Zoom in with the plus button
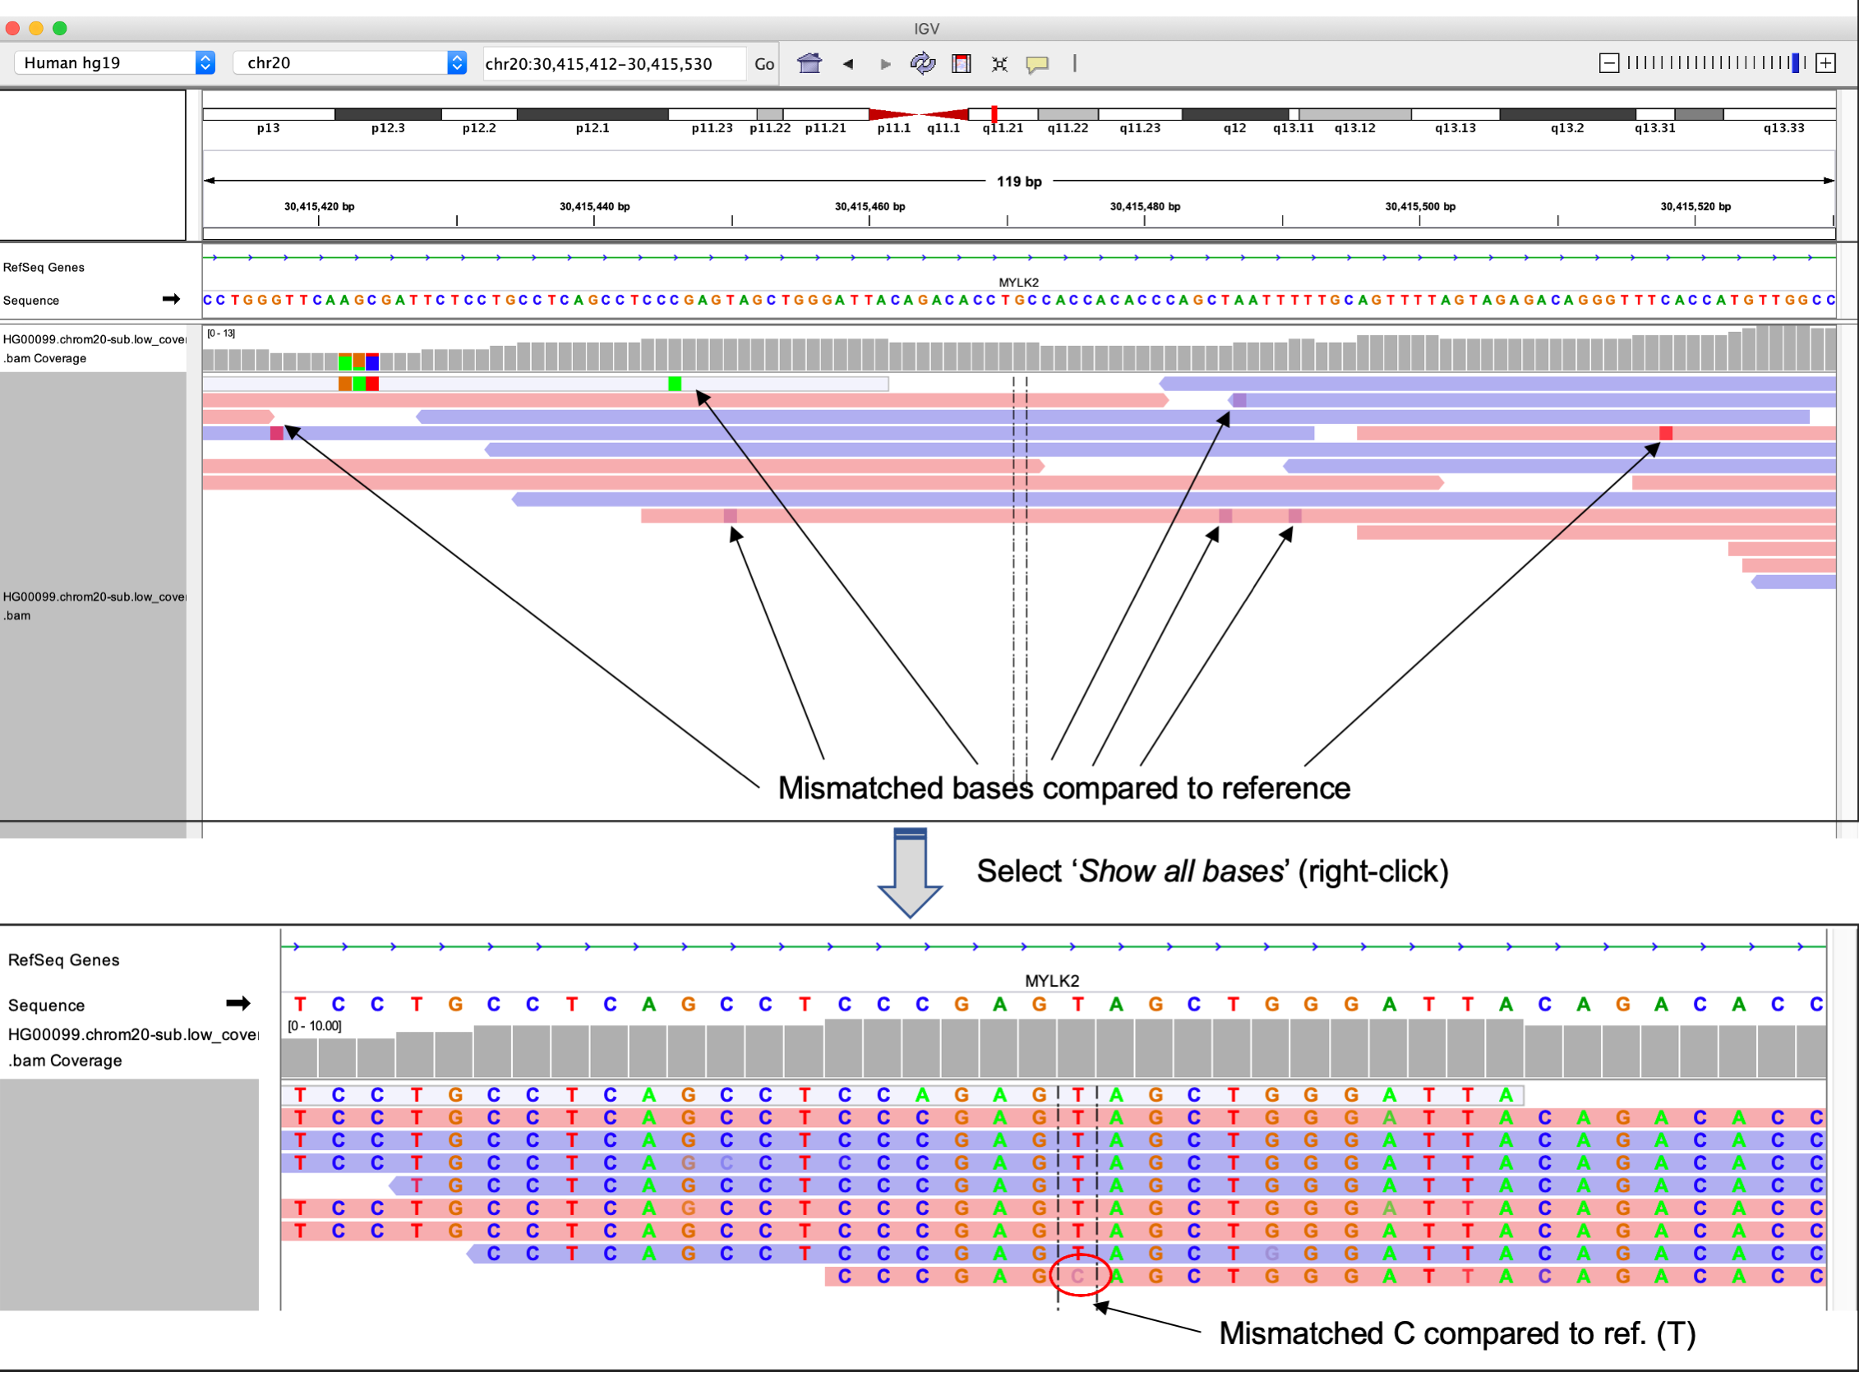The height and width of the screenshot is (1381, 1859). coord(1825,62)
